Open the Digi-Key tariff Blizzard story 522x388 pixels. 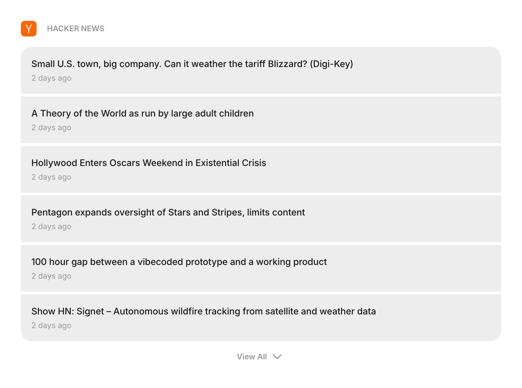192,64
